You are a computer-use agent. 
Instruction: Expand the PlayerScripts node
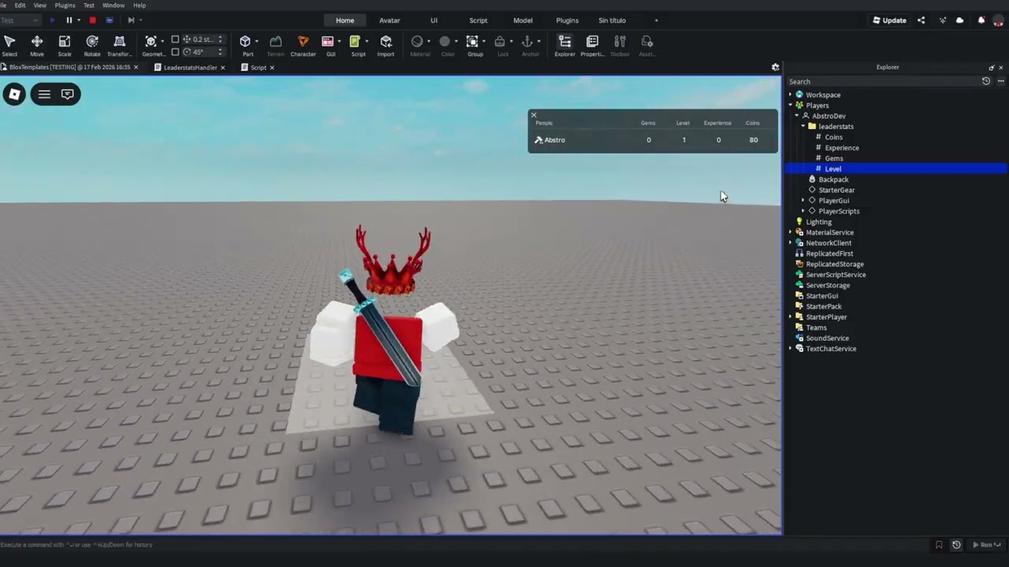802,211
